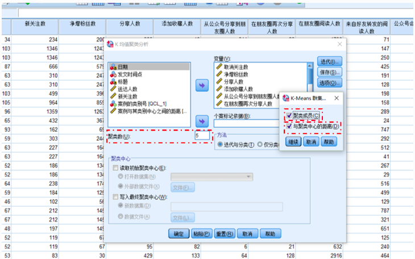Open the 选项(O)... dialog

coord(330,83)
